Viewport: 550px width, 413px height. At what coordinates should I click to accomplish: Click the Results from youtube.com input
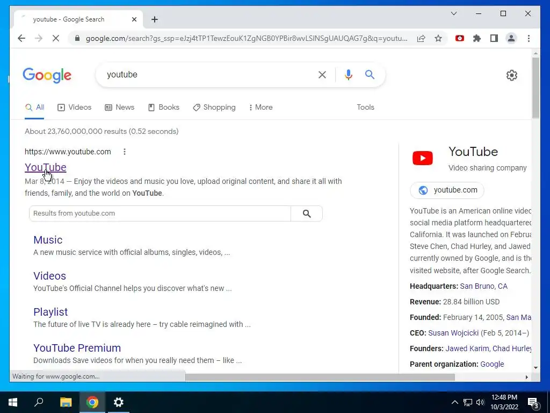[160, 213]
